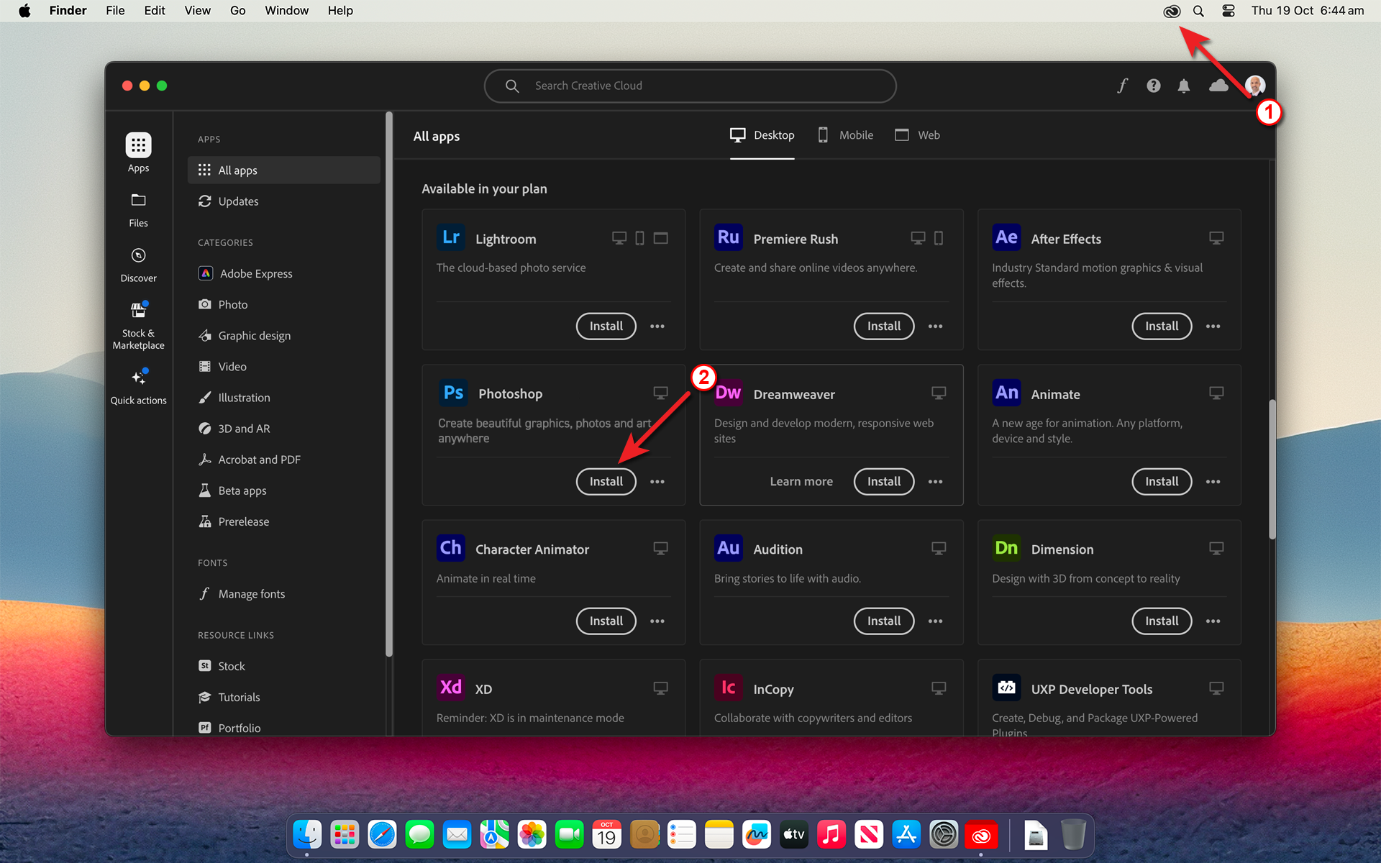Viewport: 1381px width, 863px height.
Task: Open more options for Premiere Rush
Action: coord(935,327)
